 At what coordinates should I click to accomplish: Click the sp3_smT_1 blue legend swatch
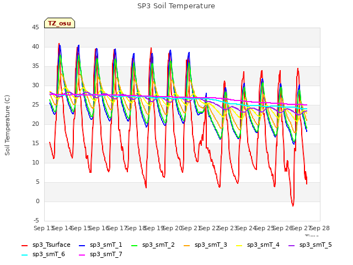(x=82, y=245)
